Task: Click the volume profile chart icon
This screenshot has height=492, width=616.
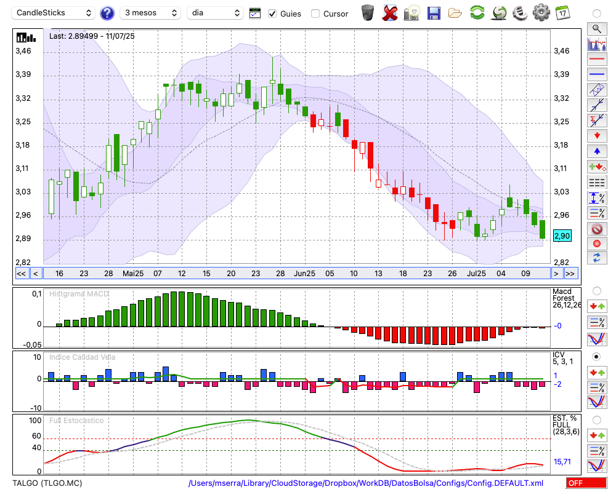Action: [x=597, y=44]
